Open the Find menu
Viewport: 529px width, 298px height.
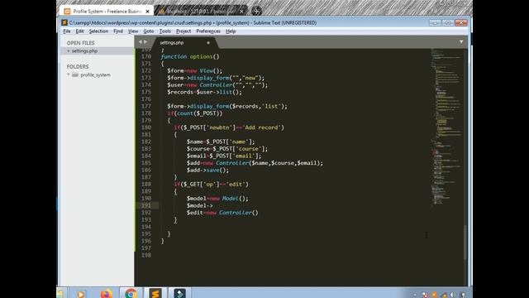[118, 31]
